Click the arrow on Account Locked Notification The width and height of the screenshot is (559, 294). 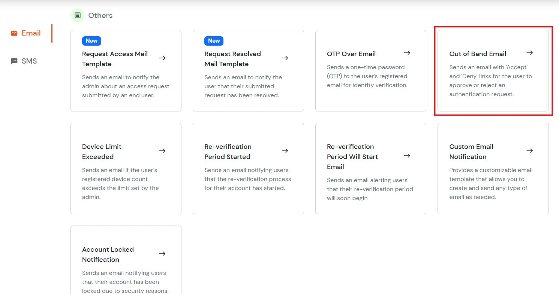point(162,254)
